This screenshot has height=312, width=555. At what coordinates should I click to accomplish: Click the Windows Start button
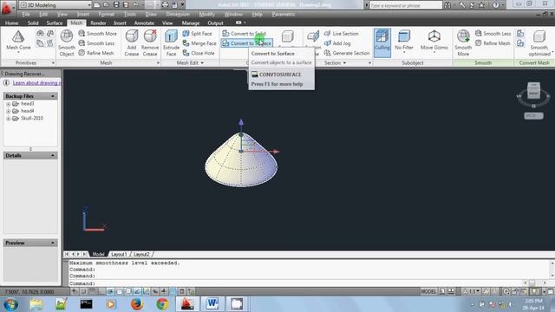click(x=10, y=304)
